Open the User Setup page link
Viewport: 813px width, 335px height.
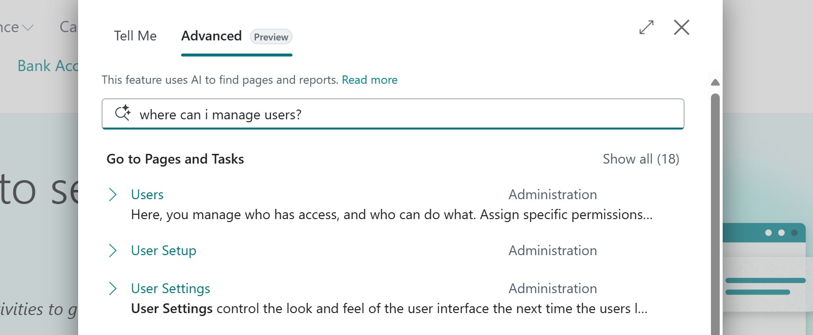pos(164,251)
